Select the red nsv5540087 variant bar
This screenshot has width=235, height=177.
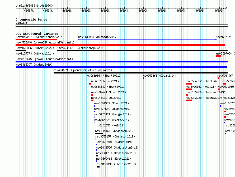pyautogui.click(x=36, y=40)
